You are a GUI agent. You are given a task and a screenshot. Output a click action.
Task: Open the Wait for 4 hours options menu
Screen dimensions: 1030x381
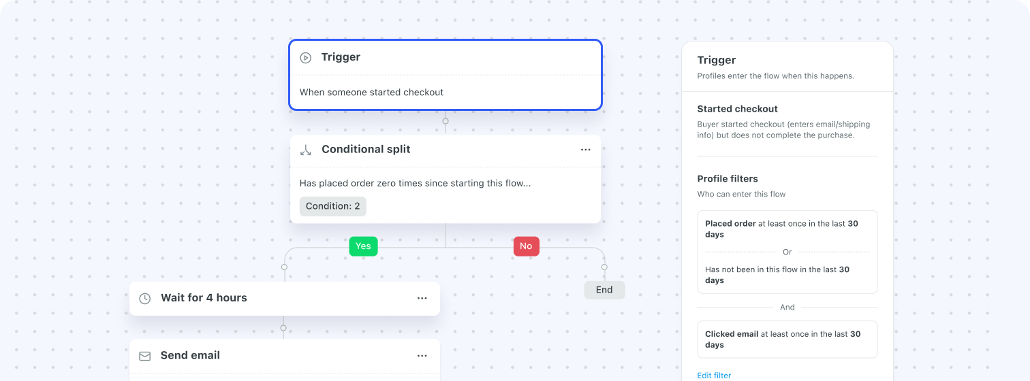(422, 298)
